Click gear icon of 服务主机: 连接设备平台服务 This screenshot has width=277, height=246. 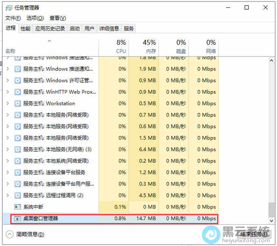click(x=18, y=172)
